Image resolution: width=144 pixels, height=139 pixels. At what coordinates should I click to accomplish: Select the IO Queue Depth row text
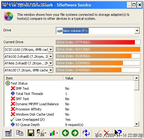[x=28, y=125]
